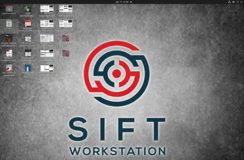This screenshot has width=244, height=160.
Task: Click the volume speaker icon in top bar
Action: click(233, 2)
